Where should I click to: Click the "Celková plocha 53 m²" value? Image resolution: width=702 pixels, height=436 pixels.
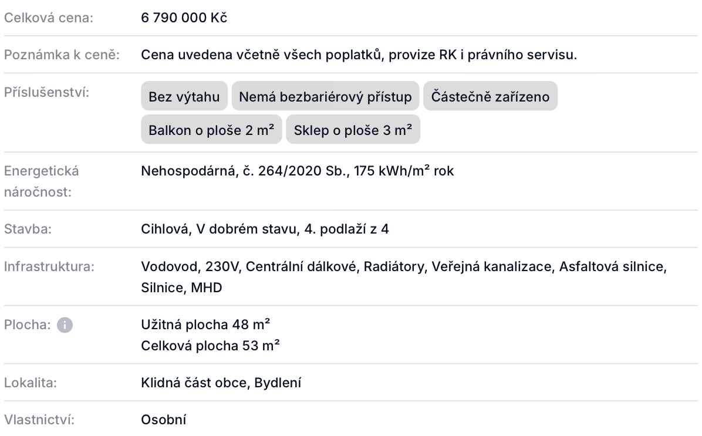click(x=210, y=346)
